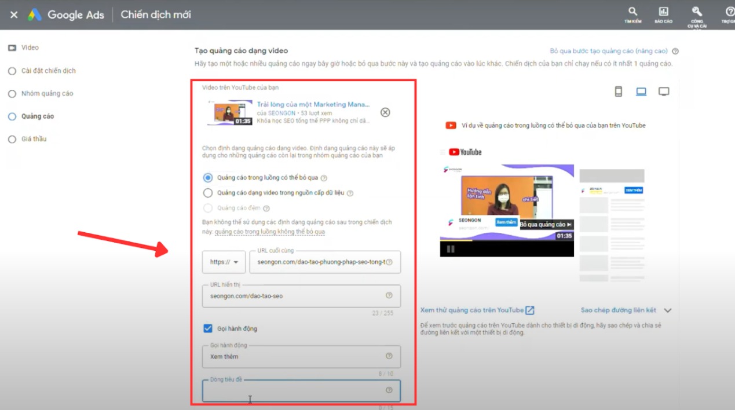Click the YouTube logo above the ad example
The image size is (735, 410).
[x=466, y=152]
